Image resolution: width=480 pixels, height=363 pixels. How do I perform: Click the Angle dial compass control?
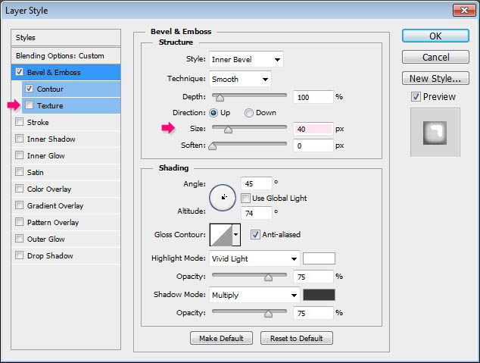click(223, 197)
